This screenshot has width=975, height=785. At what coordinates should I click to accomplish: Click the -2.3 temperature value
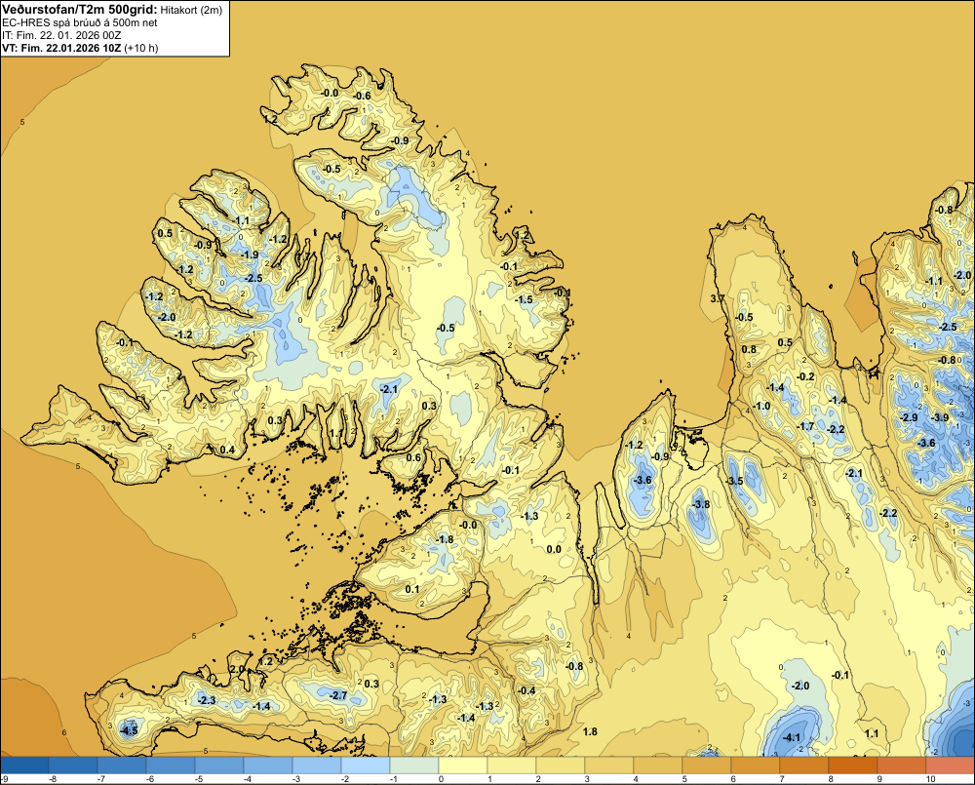pos(207,700)
